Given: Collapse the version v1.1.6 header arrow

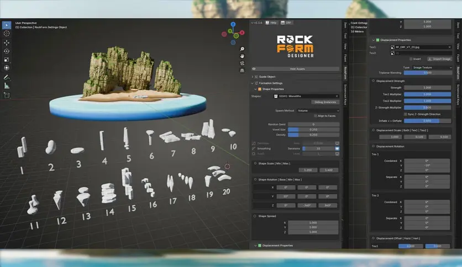Looking at the screenshot, I should pyautogui.click(x=252, y=23).
